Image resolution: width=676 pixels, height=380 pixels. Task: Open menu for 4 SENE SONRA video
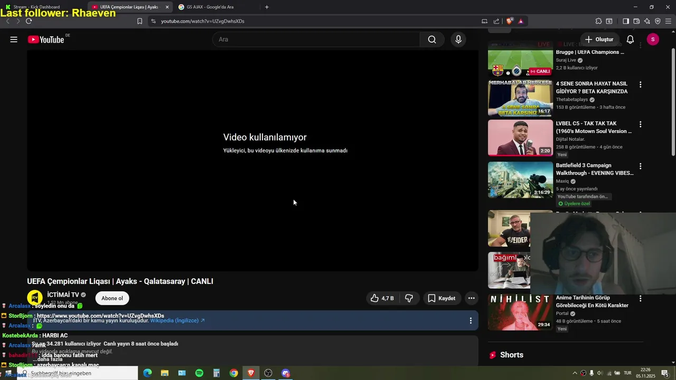pyautogui.click(x=640, y=84)
